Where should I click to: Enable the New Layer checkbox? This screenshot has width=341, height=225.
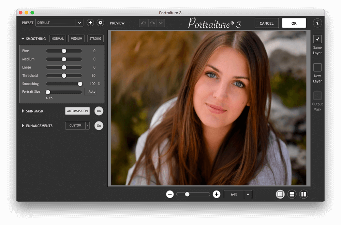[x=317, y=67]
